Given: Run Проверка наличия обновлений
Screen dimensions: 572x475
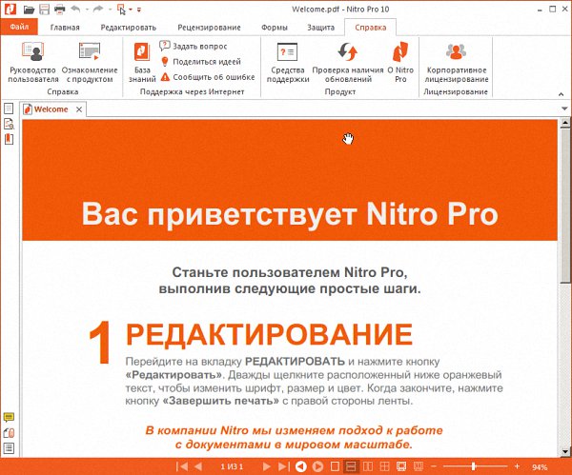Looking at the screenshot, I should pyautogui.click(x=348, y=62).
